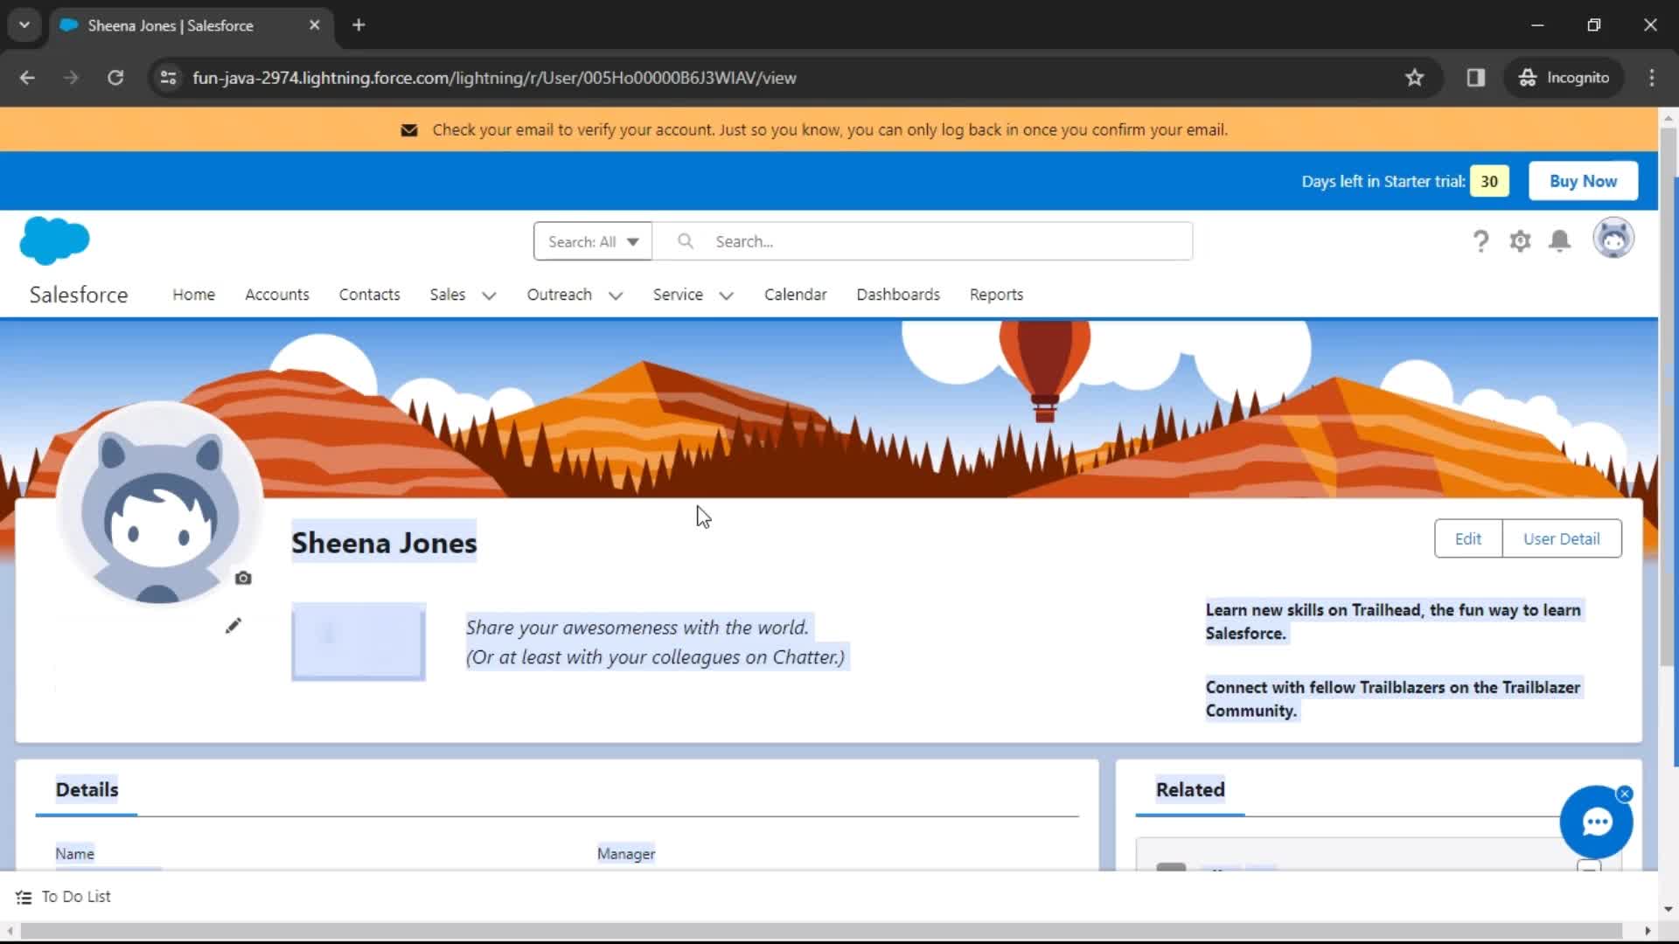1679x944 pixels.
Task: Click the envelope icon in verify banner
Action: [x=408, y=130]
